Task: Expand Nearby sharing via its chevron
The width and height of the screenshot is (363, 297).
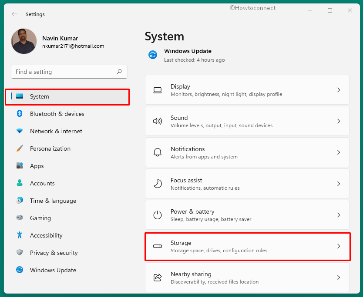Action: click(x=339, y=277)
